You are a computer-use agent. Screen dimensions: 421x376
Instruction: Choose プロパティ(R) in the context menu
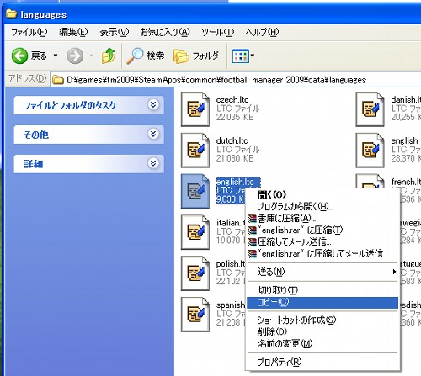click(322, 362)
